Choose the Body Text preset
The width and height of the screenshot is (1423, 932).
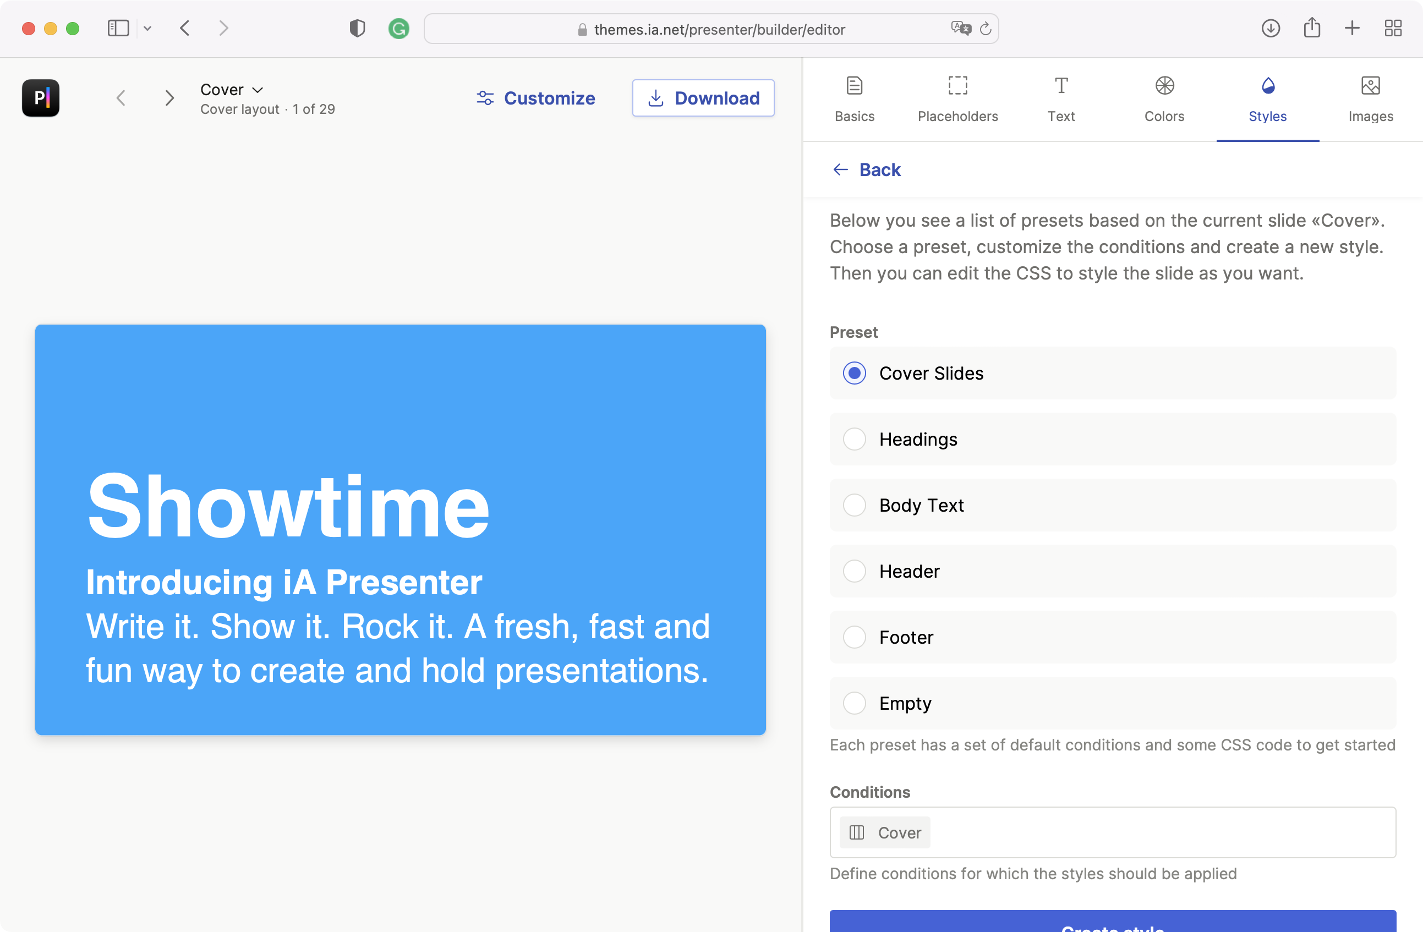coord(1113,505)
